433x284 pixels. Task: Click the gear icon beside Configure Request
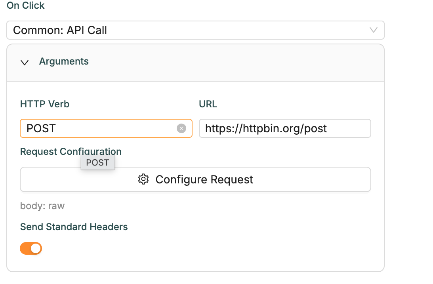pyautogui.click(x=143, y=179)
